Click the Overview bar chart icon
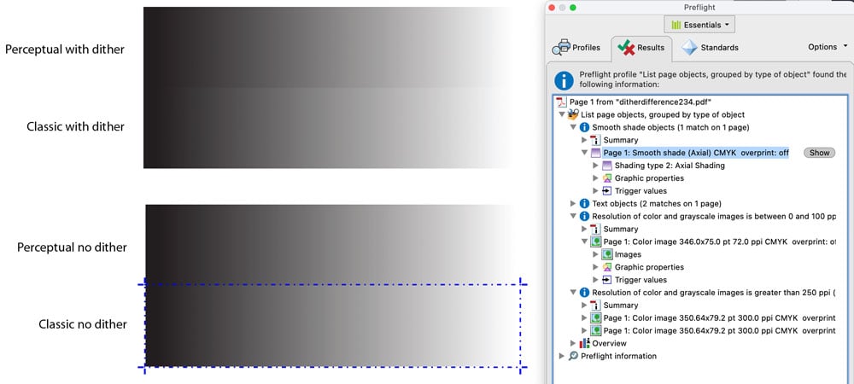This screenshot has width=854, height=384. pos(584,343)
